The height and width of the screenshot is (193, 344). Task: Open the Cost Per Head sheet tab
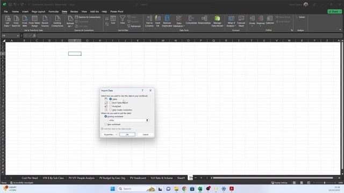tap(30, 178)
